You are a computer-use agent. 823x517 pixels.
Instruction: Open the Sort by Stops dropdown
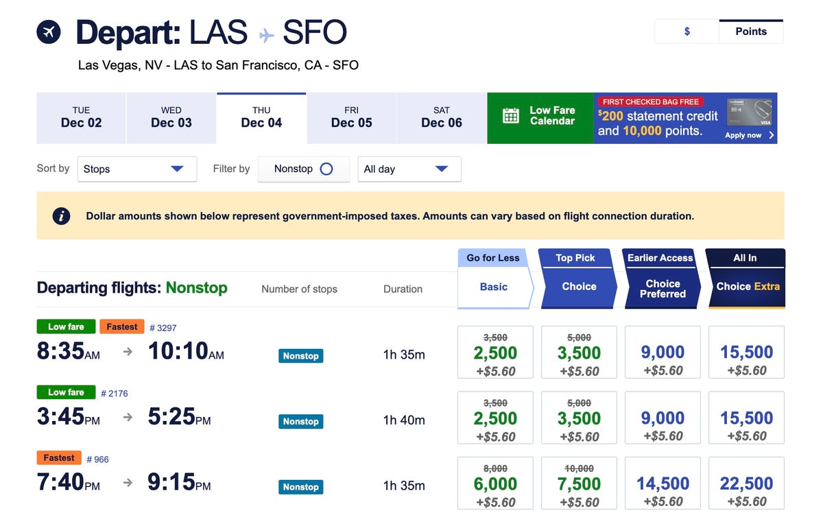pyautogui.click(x=136, y=169)
